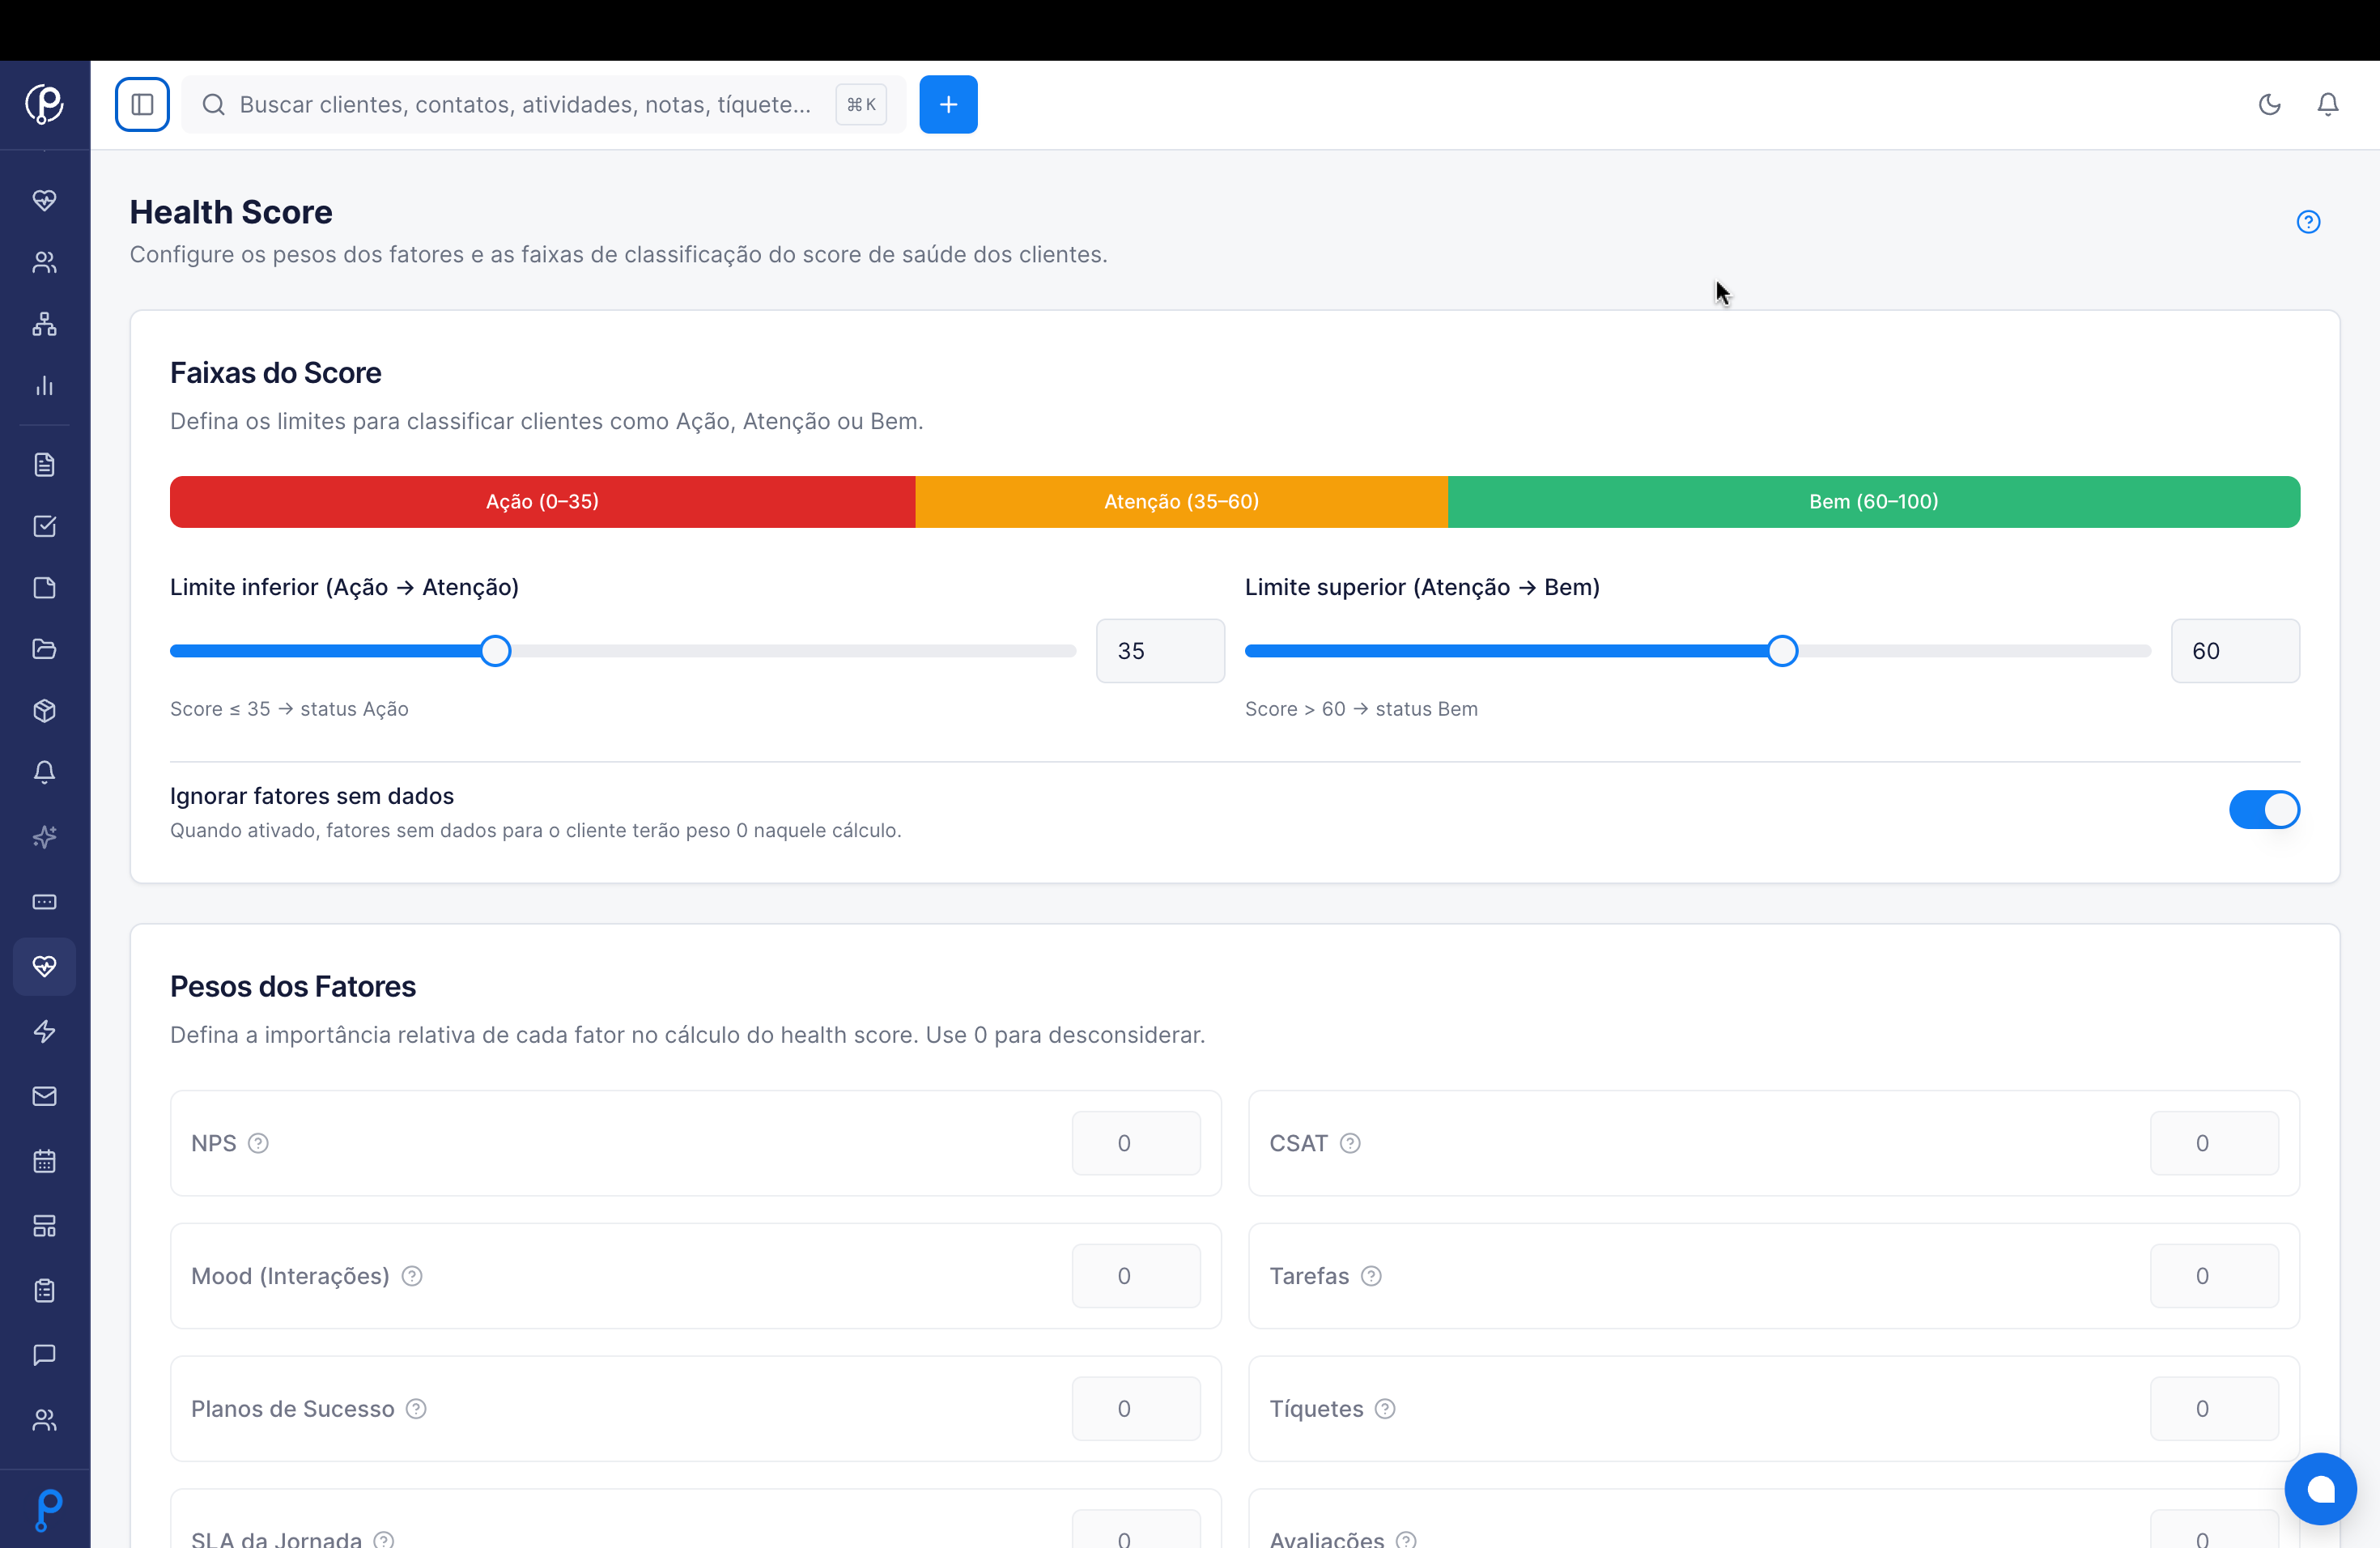Click the Tíquetes weight input
The width and height of the screenshot is (2380, 1548).
pos(2214,1410)
